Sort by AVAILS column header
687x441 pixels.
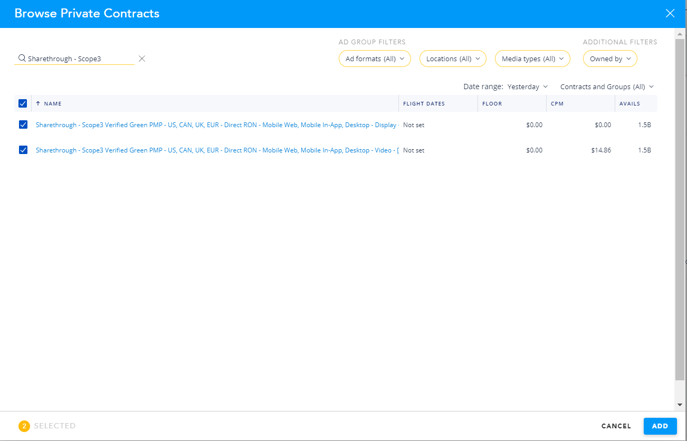click(629, 104)
